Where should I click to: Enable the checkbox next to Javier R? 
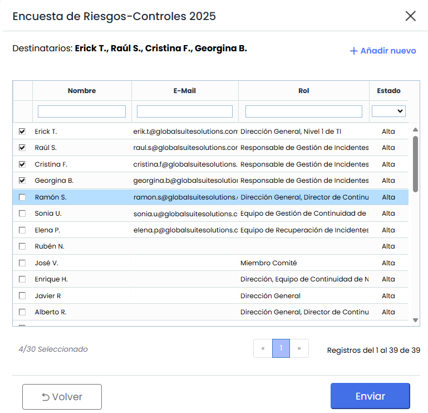[22, 296]
